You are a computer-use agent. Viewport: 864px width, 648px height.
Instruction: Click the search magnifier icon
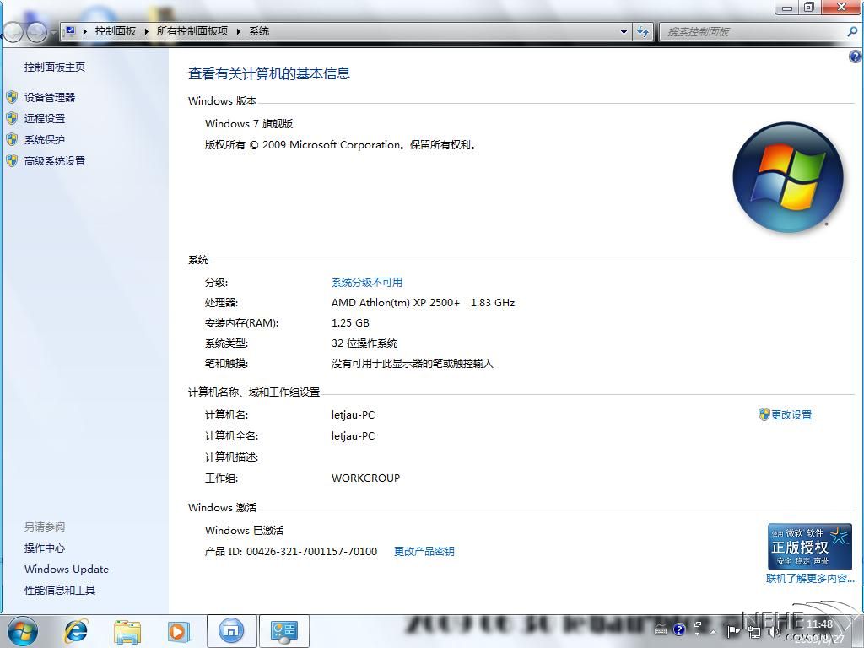click(x=851, y=31)
